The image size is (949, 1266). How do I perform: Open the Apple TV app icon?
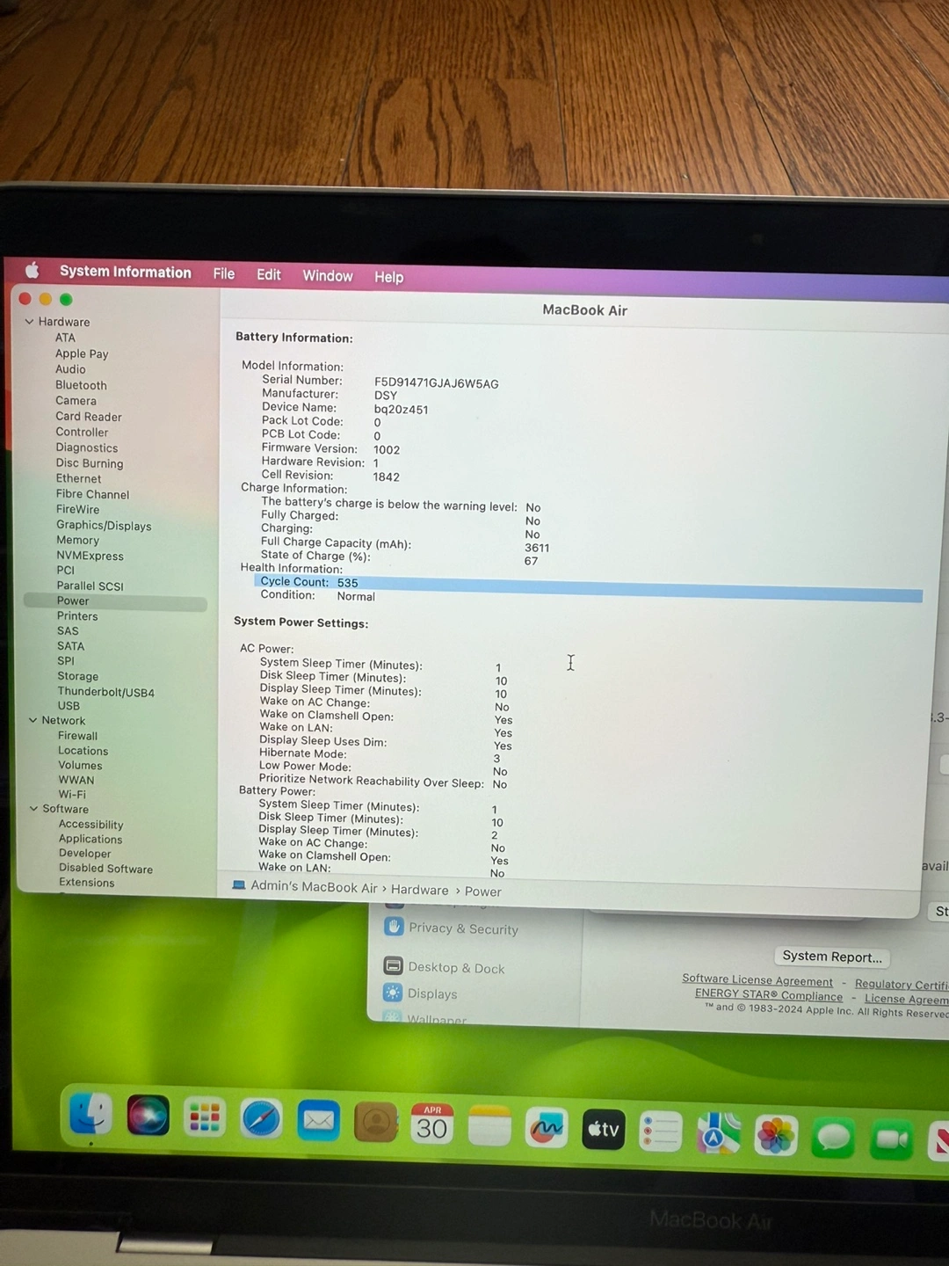[x=604, y=1130]
